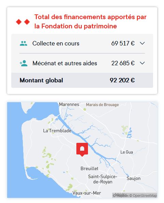Viewport: 164px width, 203px height.
Task: Click the red monument map marker
Action: (82, 150)
